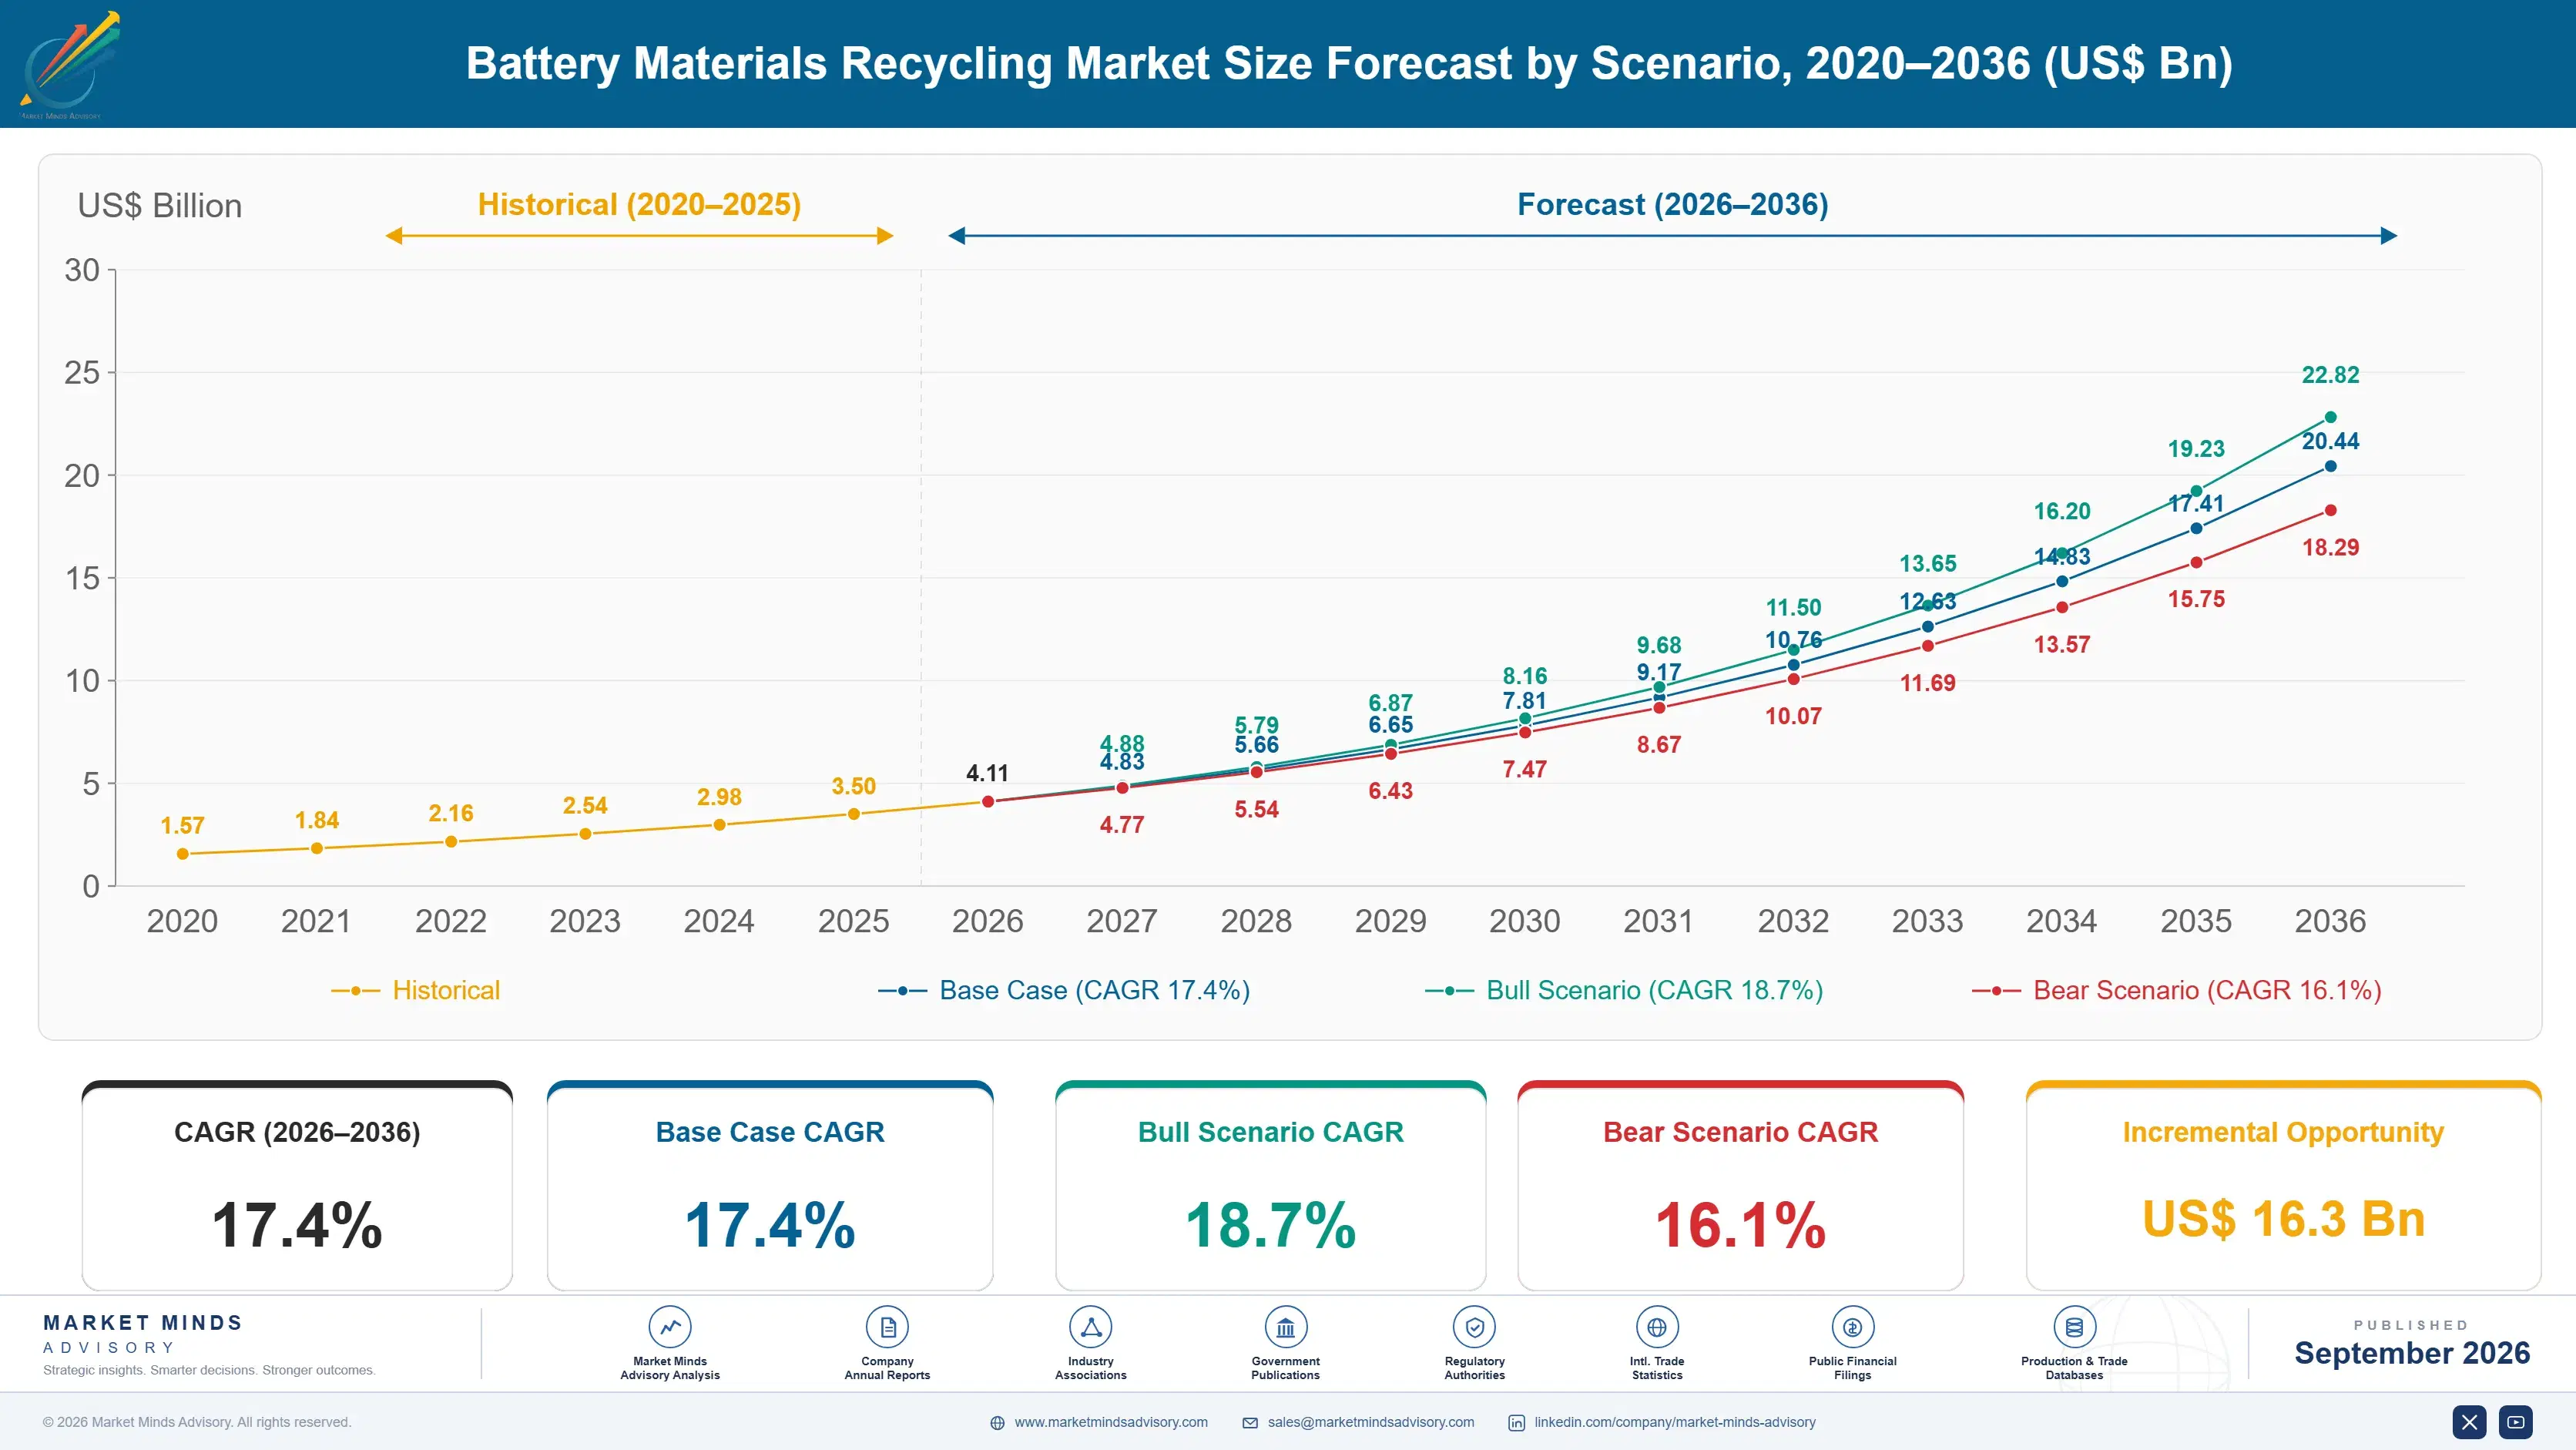This screenshot has width=2576, height=1450.
Task: Click the Government Publications building icon
Action: tap(1286, 1327)
